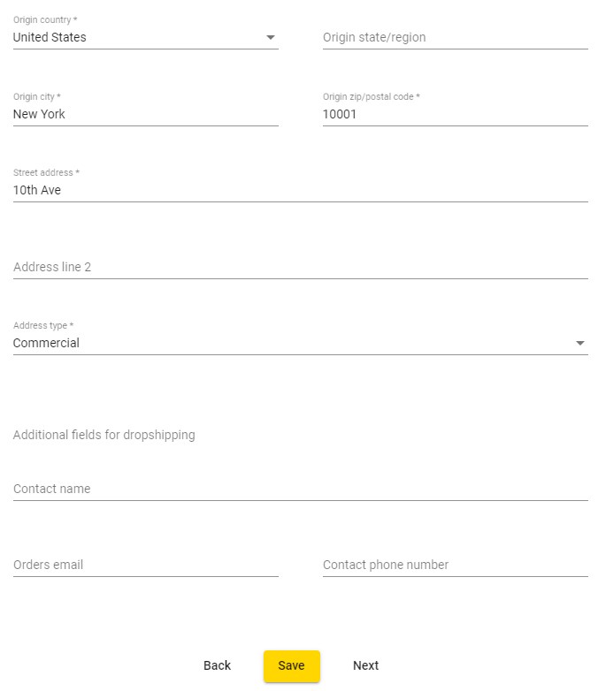
Task: Click the Contact name field
Action: (x=300, y=489)
